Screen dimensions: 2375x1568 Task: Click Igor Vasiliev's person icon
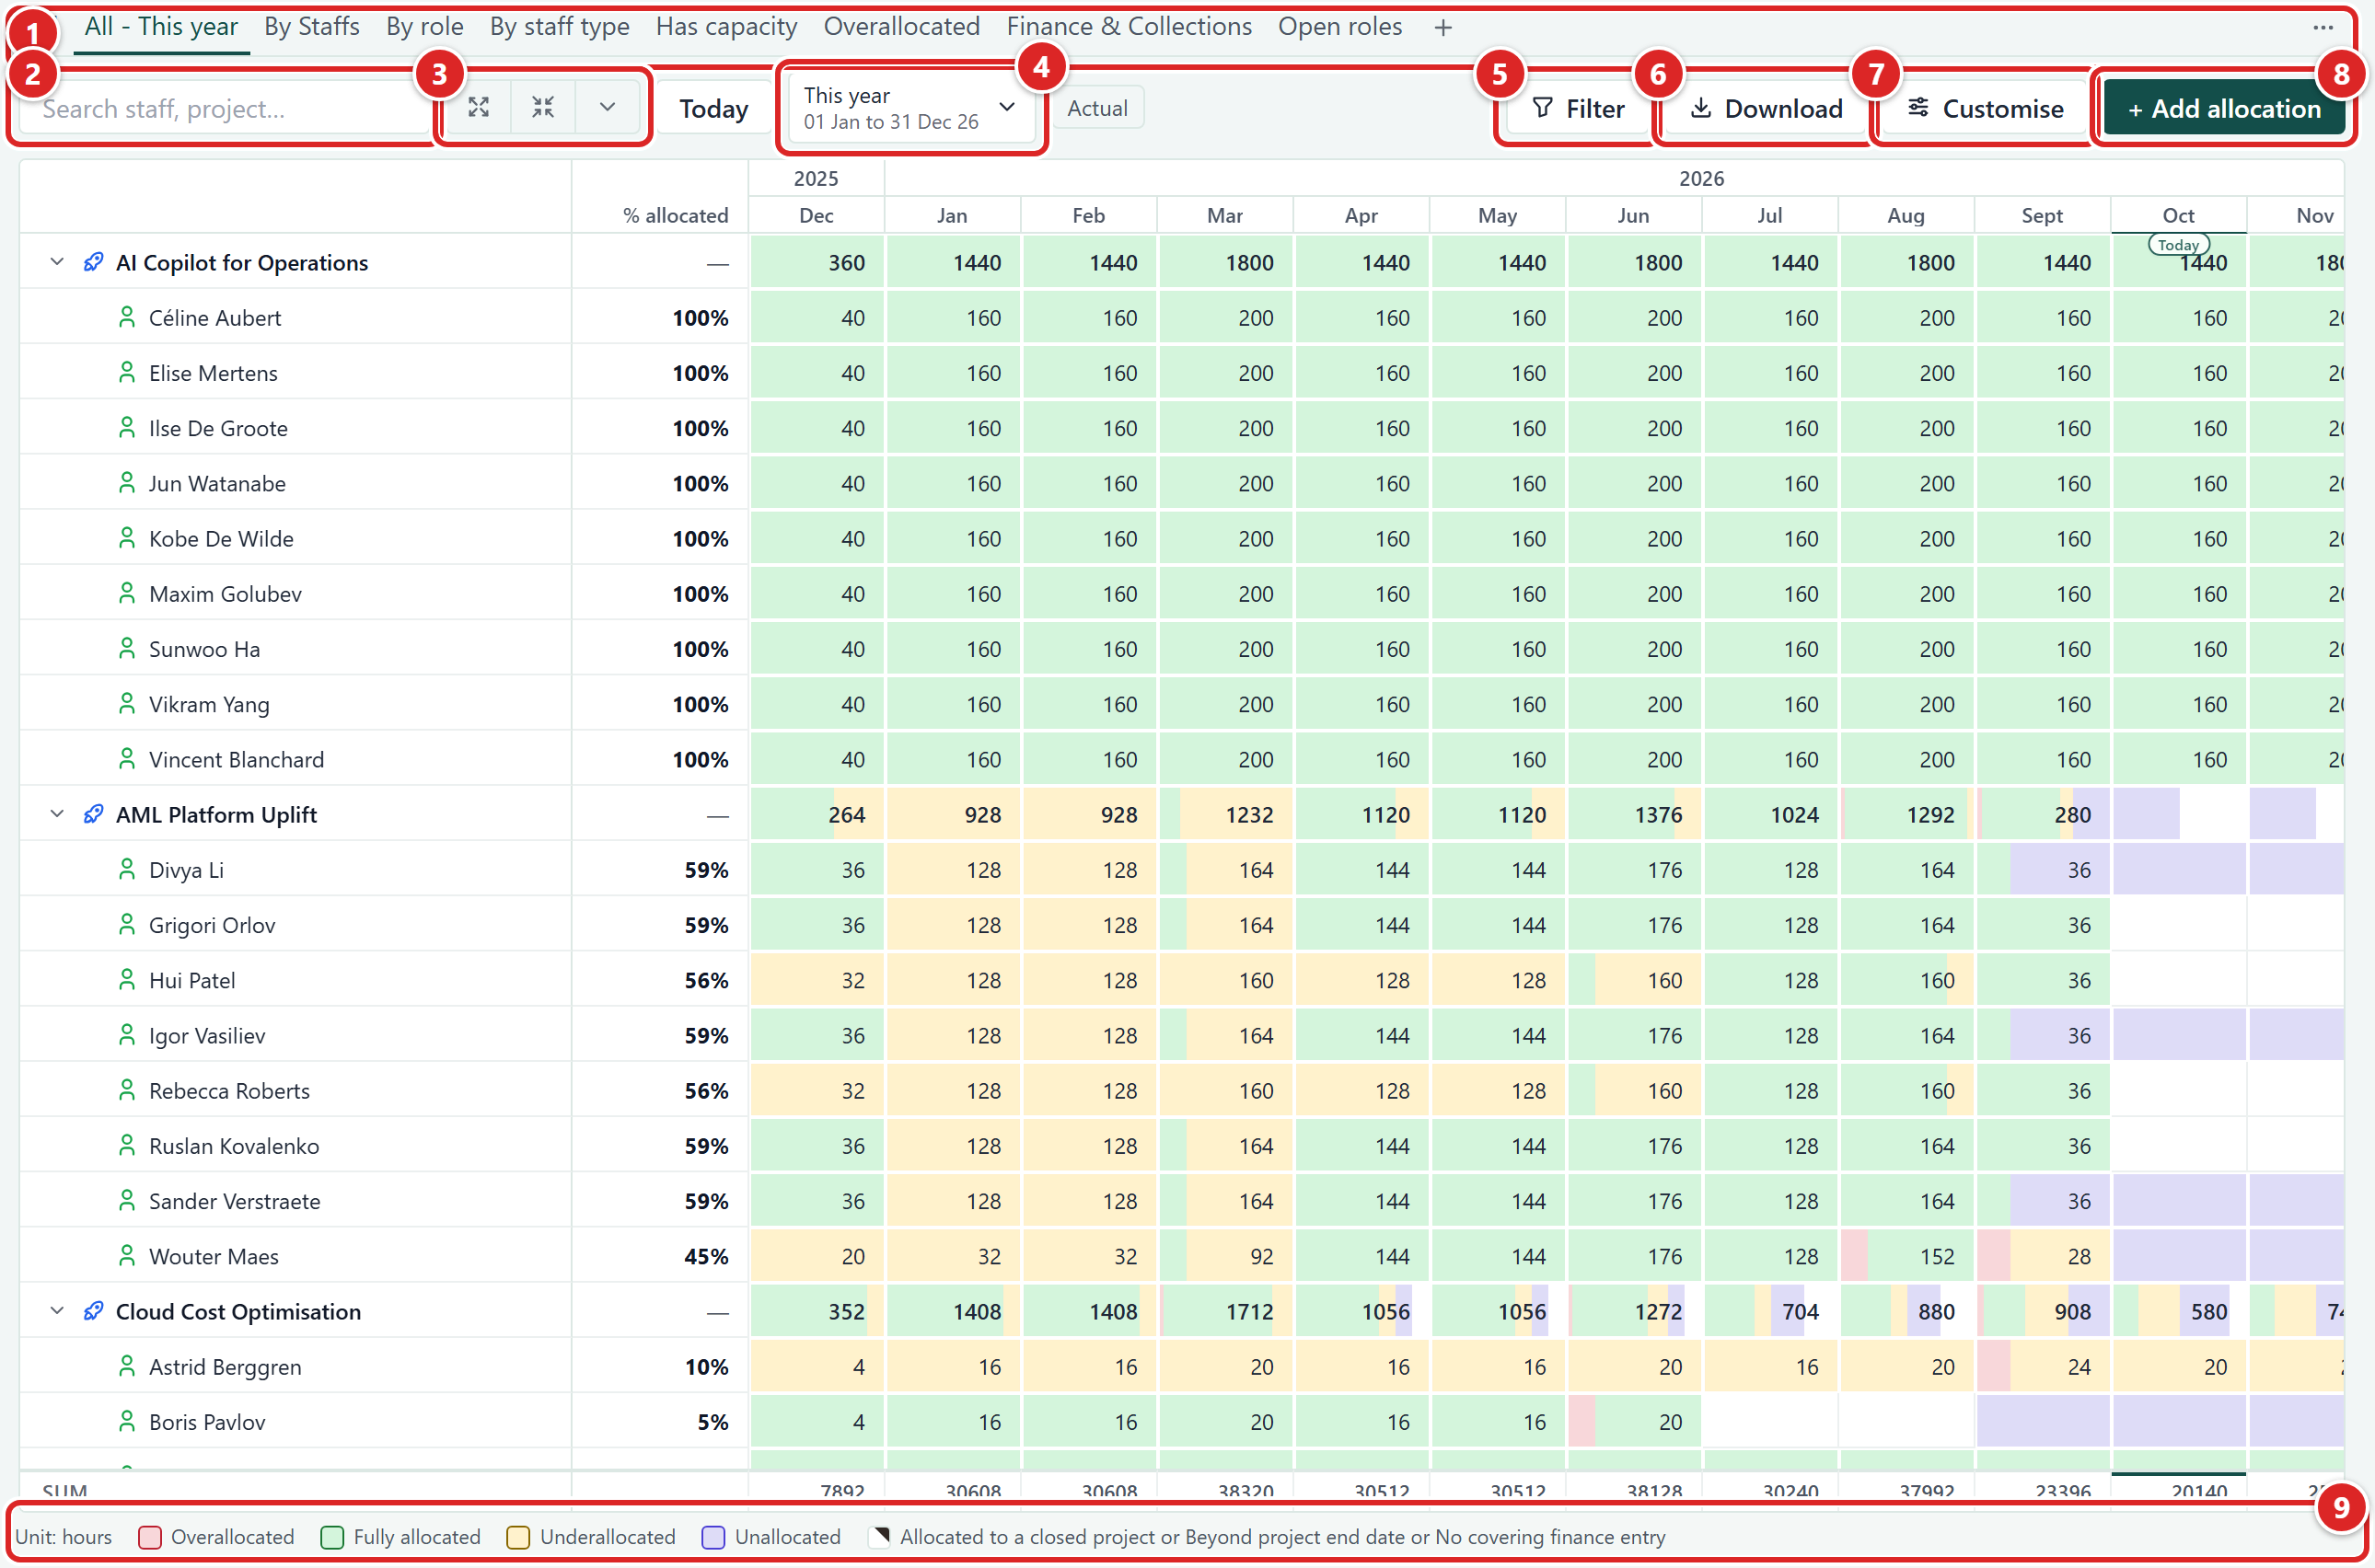pyautogui.click(x=127, y=1035)
